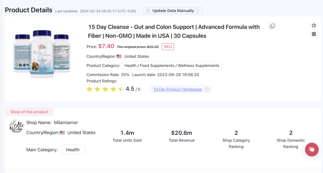The width and height of the screenshot is (323, 173).
Task: Select the Health main category pill
Action: click(73, 150)
